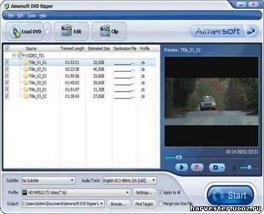Click the folder icon for Title_02_01
The image size is (264, 214).
coord(26,69)
